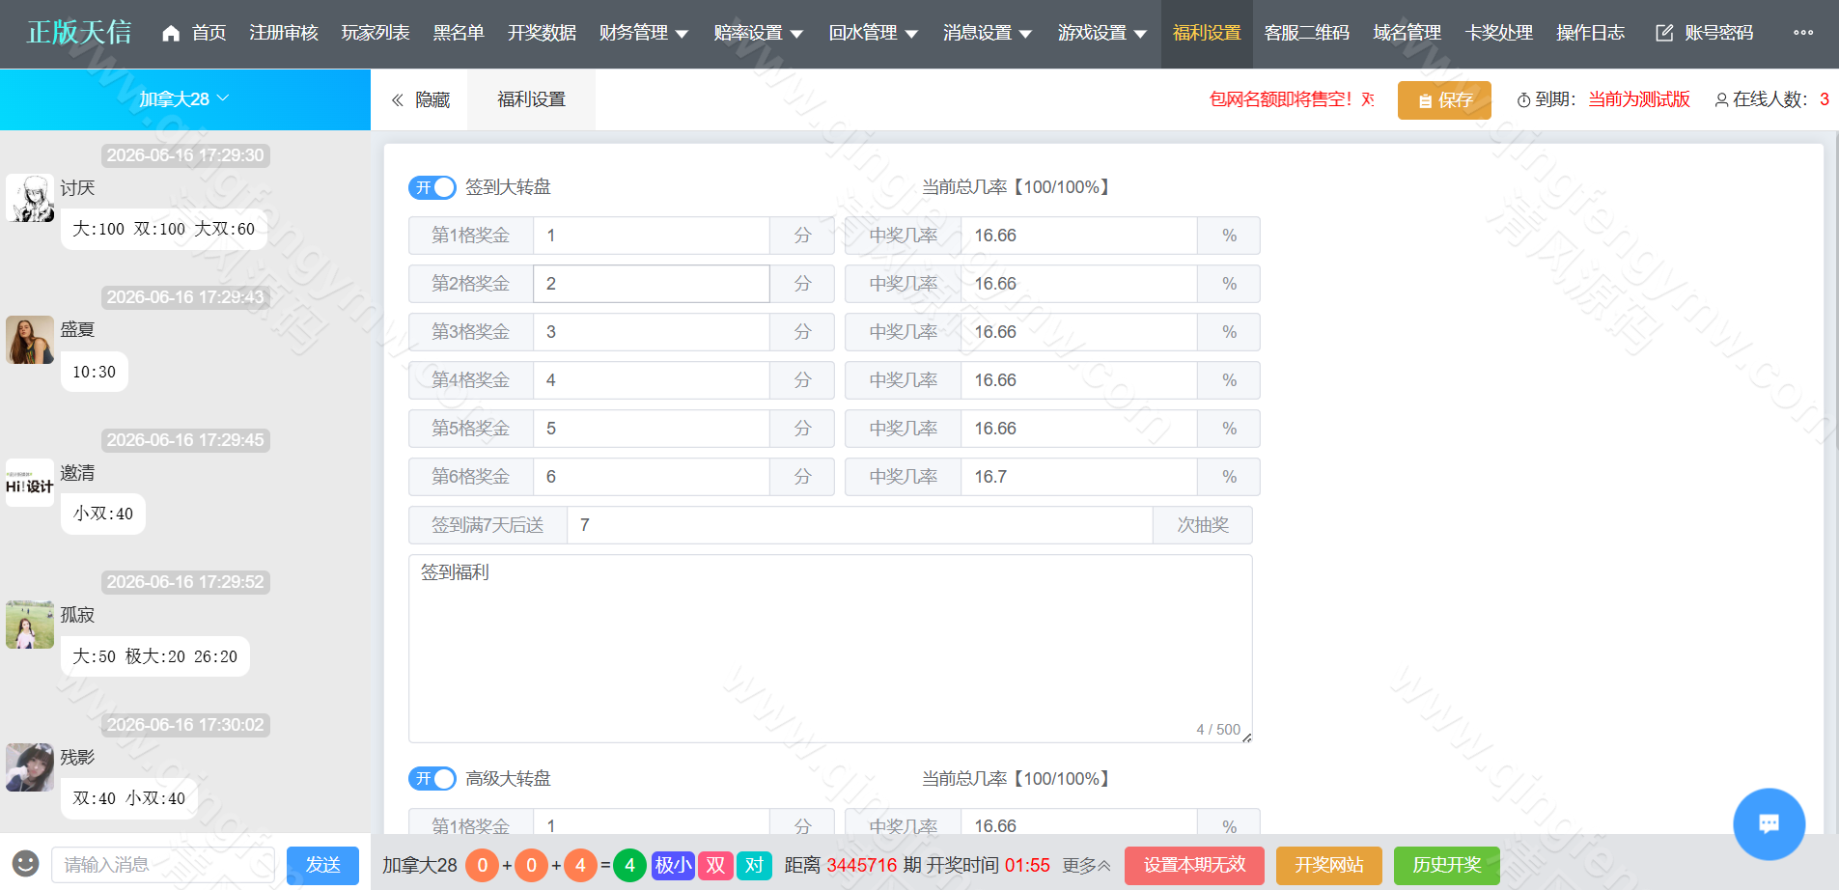
Task: Grab the text area resize handle
Action: (1246, 737)
